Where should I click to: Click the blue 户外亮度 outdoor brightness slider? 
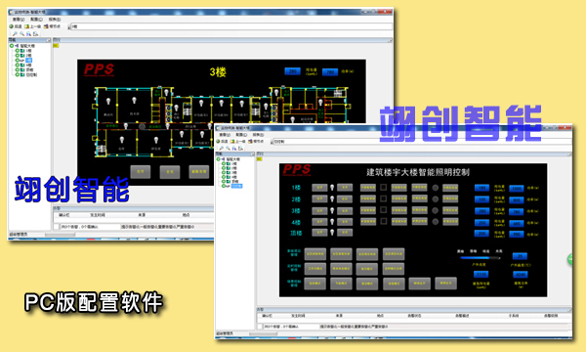coord(480,258)
